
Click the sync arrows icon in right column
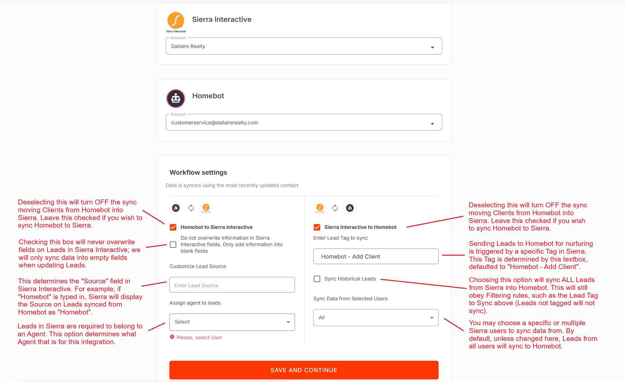click(335, 208)
